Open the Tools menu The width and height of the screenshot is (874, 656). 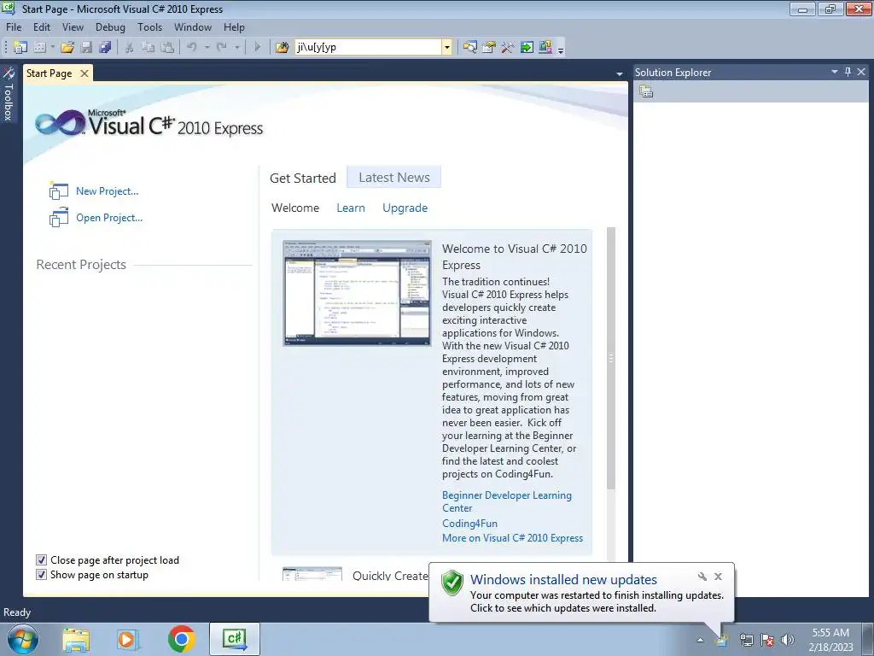click(x=150, y=27)
